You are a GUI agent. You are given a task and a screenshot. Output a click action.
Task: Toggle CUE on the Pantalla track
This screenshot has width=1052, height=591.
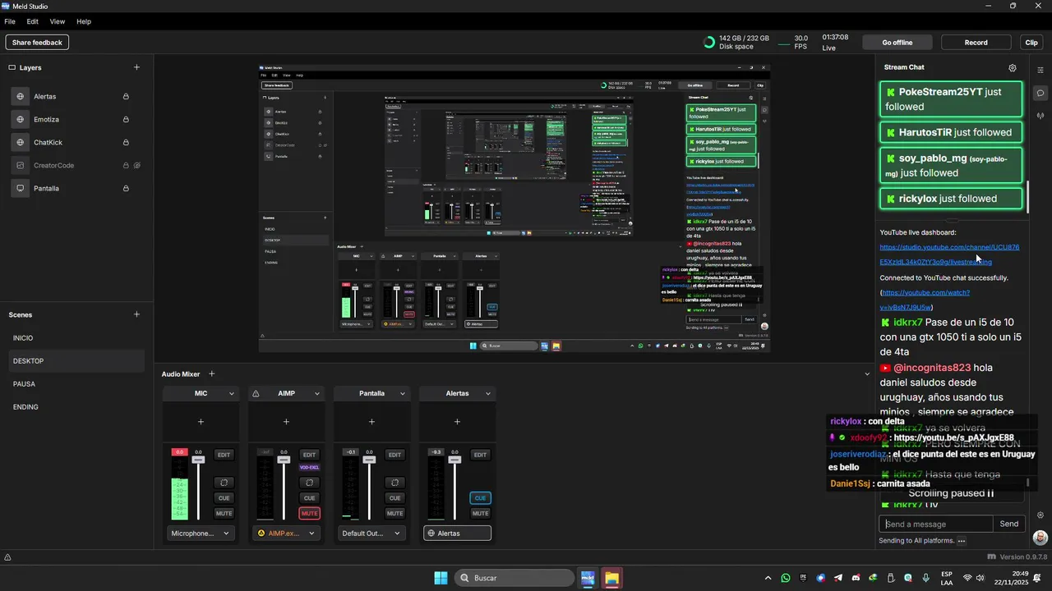coord(394,497)
